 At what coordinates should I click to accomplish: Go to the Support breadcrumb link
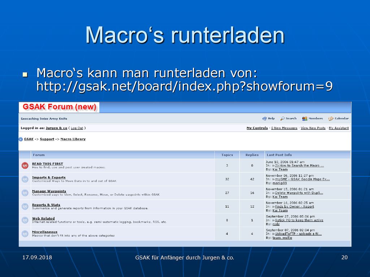pyautogui.click(x=47, y=139)
